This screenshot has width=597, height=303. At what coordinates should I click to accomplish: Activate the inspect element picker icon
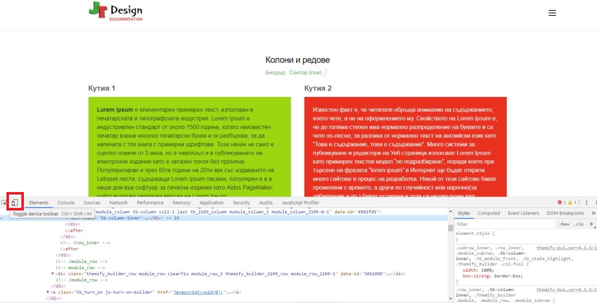tap(4, 203)
